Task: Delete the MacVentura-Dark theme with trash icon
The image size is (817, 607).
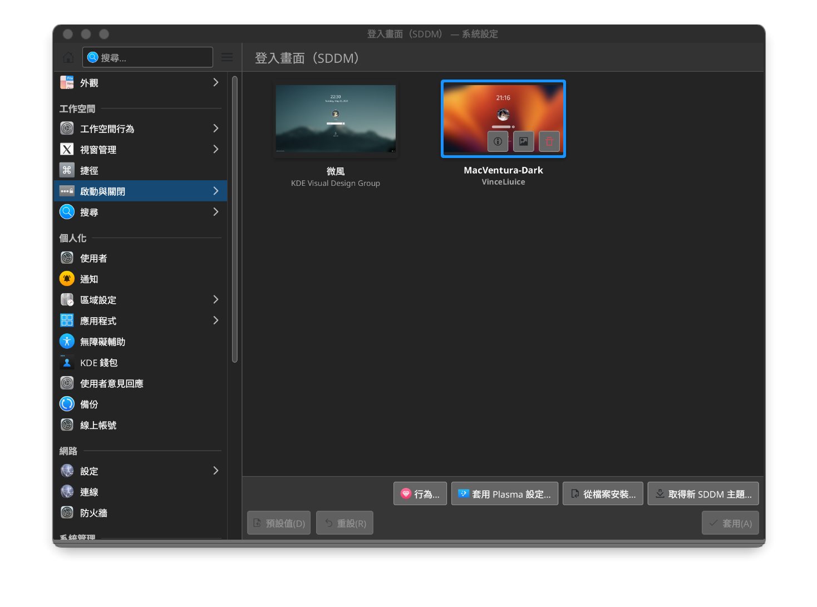Action: (549, 141)
